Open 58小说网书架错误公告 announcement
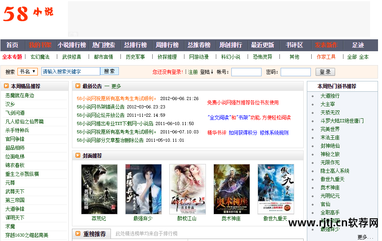This screenshot has width=382, height=241. (x=101, y=107)
